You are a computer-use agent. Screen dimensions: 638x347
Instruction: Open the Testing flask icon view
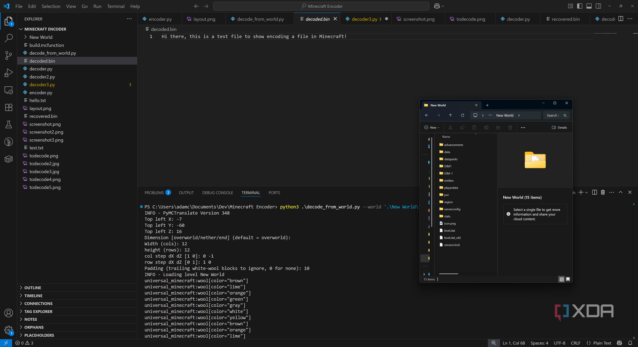click(x=9, y=125)
